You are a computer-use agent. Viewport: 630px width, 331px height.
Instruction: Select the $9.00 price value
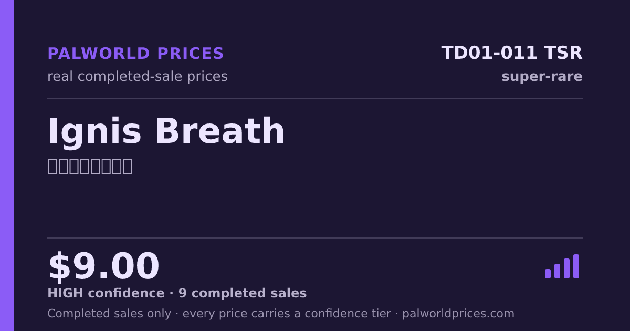[x=103, y=266]
